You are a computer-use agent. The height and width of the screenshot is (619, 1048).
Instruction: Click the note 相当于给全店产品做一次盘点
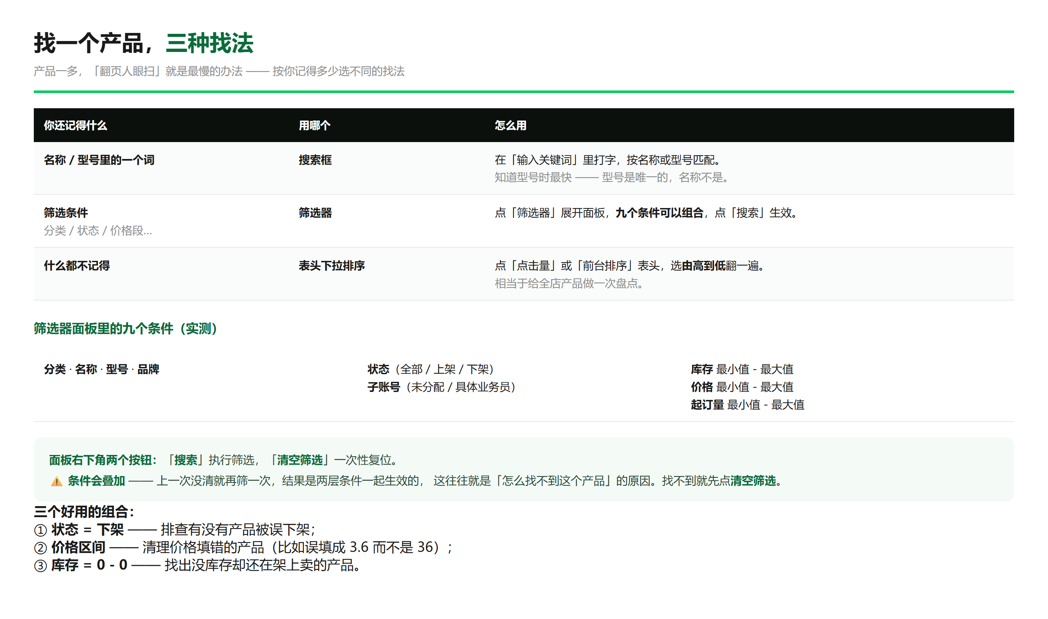click(569, 283)
